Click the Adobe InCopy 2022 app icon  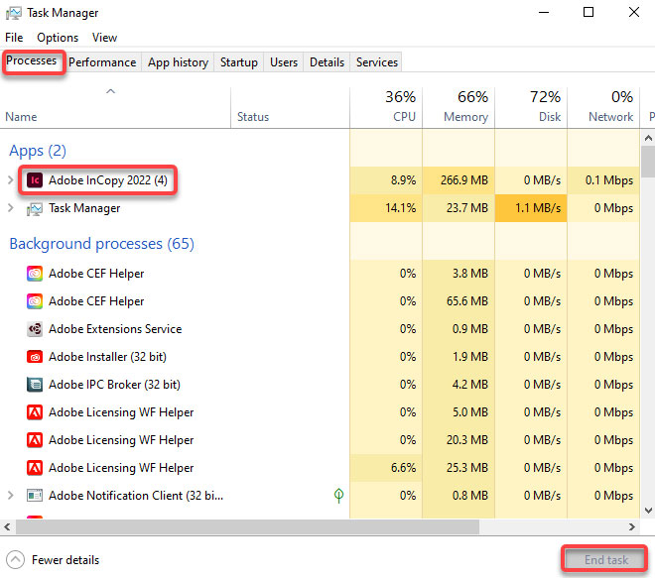(35, 180)
